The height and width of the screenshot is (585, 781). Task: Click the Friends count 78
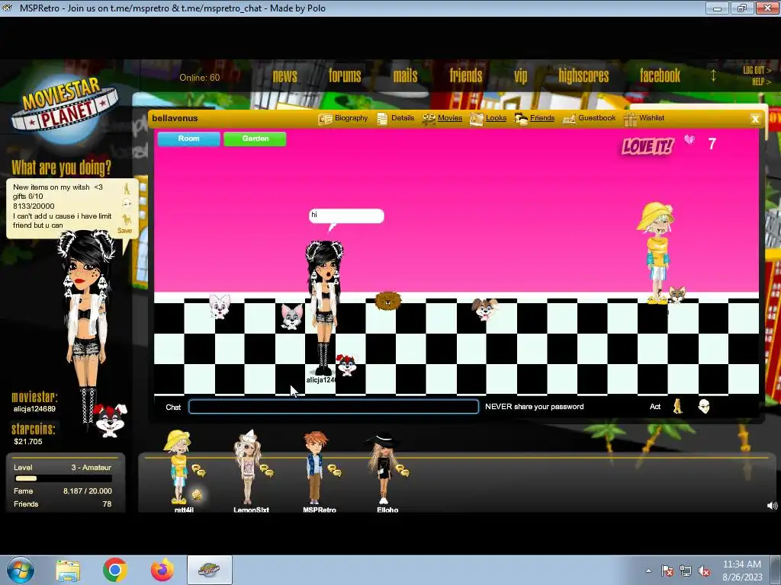107,504
